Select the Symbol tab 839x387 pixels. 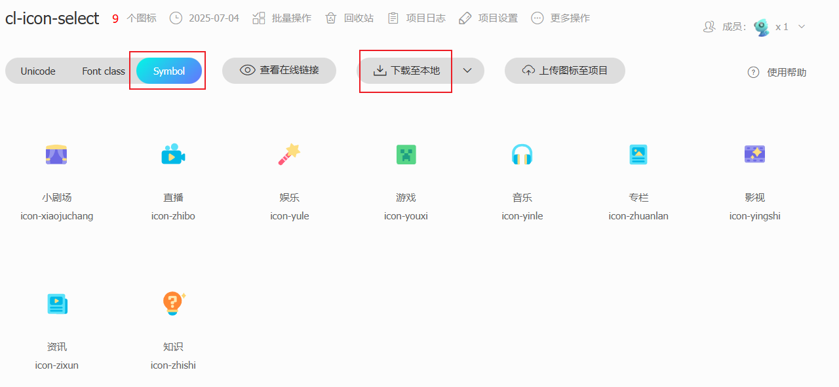[168, 70]
